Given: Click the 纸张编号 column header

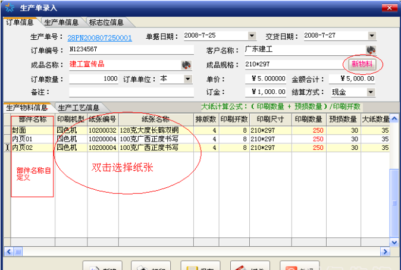Looking at the screenshot, I should coord(103,120).
